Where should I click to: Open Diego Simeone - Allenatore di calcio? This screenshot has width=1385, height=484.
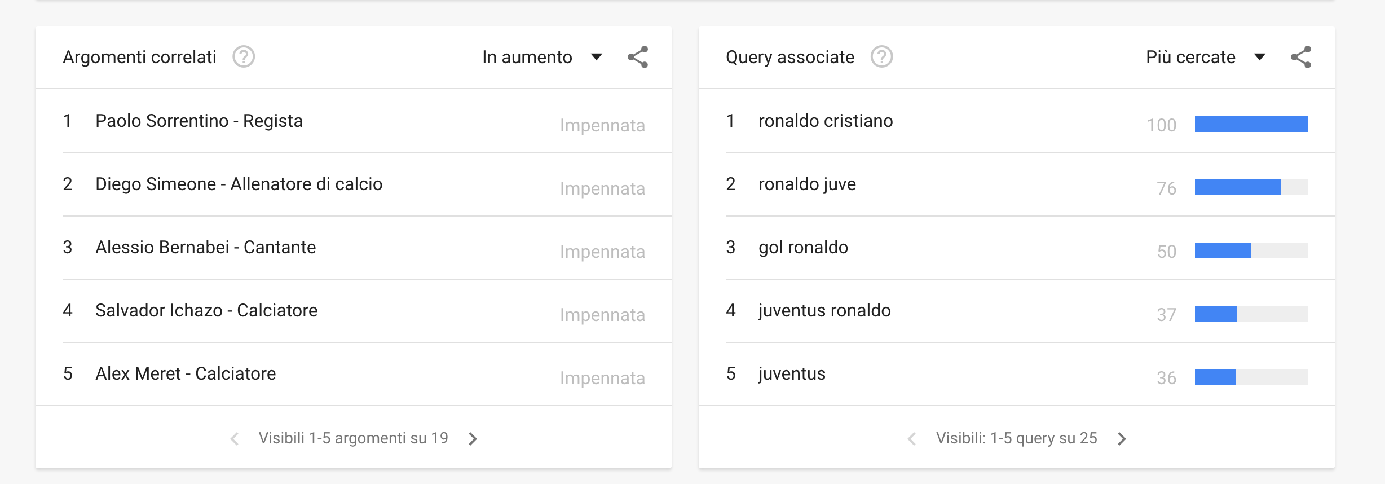[239, 184]
